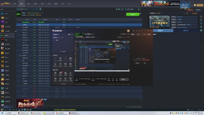Click the 直播中 button in 直播伴侣
This screenshot has width=204, height=115.
[124, 79]
